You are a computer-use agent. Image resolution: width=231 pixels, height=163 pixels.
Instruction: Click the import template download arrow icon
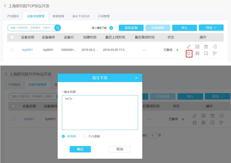click(111, 28)
